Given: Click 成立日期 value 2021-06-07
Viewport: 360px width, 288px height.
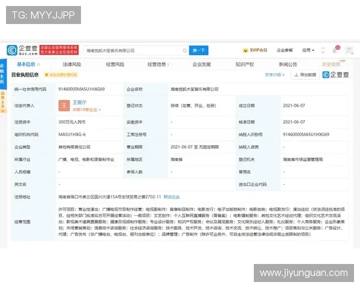Looking at the screenshot, I should (294, 106).
